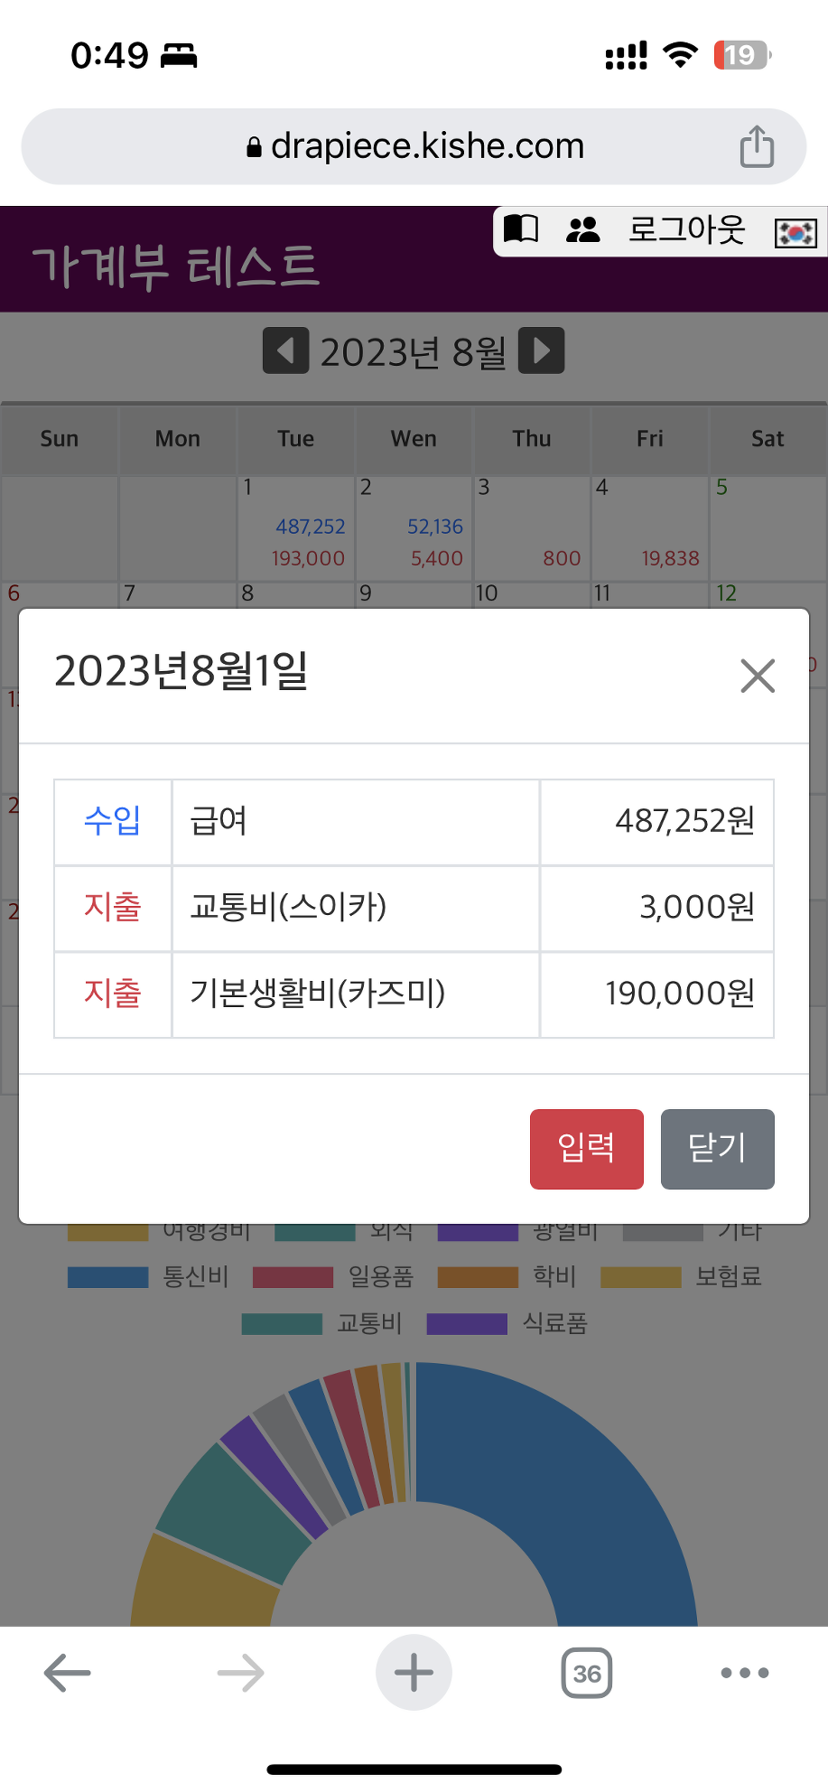Tap the drapiece.kishe.com address field
The image size is (828, 1792).
415,146
